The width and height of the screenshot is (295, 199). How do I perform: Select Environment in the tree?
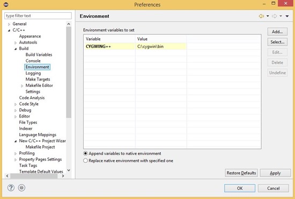click(37, 67)
